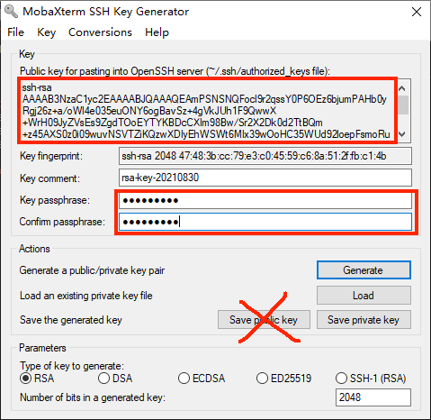
Task: Click the Generate button
Action: click(364, 270)
